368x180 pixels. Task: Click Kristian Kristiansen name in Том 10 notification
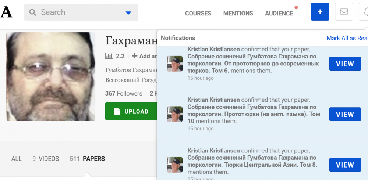(x=213, y=100)
